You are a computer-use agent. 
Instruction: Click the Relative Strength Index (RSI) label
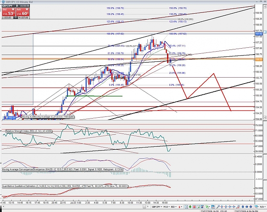(28, 131)
